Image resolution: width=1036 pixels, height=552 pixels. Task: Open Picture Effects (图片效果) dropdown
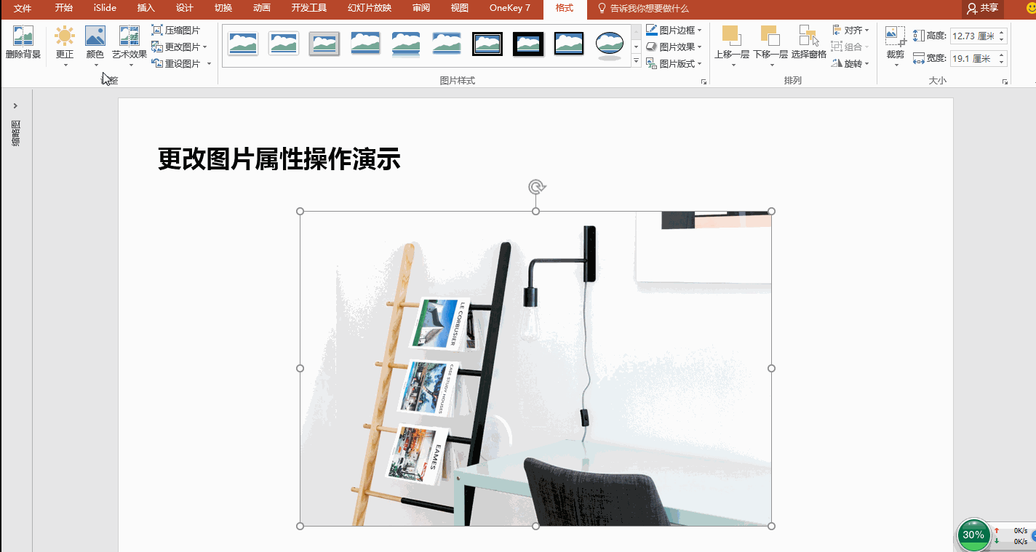tap(674, 47)
